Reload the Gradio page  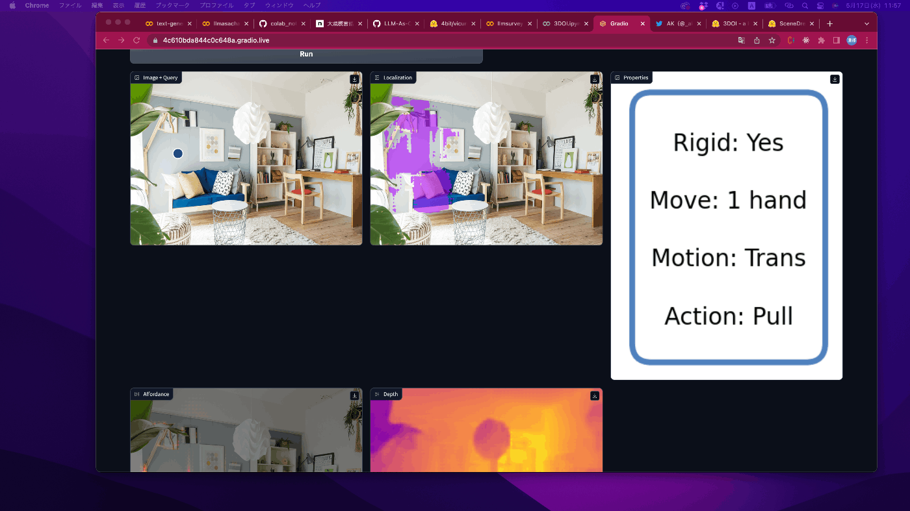click(x=136, y=40)
